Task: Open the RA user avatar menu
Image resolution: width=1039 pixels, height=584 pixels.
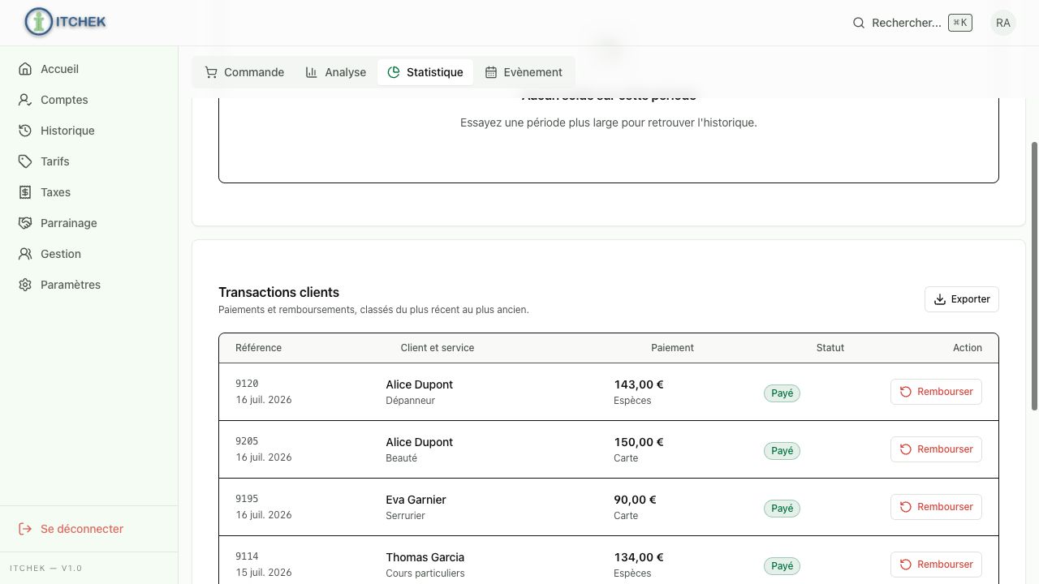Action: point(1003,23)
